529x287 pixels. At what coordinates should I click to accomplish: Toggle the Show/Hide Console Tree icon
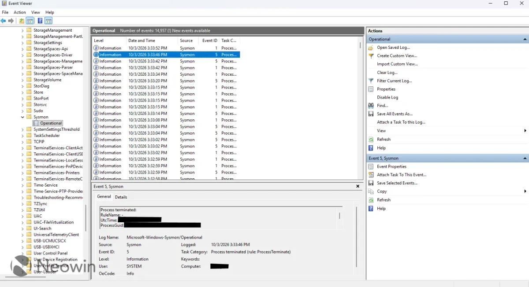tap(30, 21)
